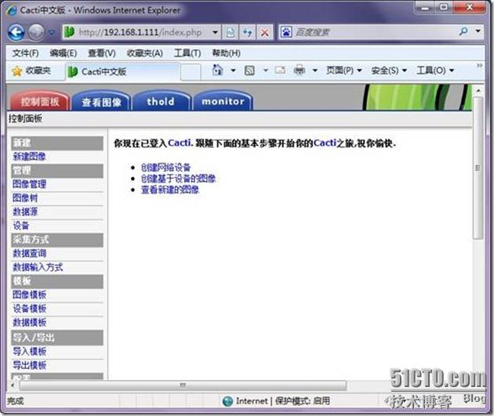Open the 收藏夹(A) menu
The height and width of the screenshot is (416, 494).
(x=144, y=53)
